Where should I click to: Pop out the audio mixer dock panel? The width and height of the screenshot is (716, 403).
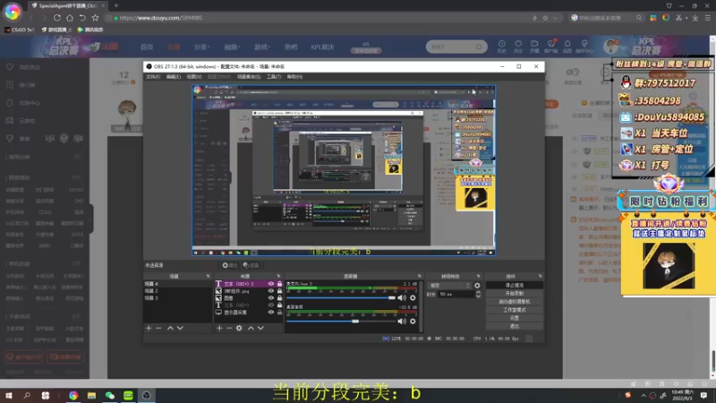pos(419,276)
